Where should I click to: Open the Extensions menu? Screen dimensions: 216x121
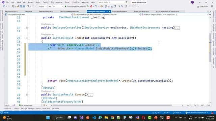[76, 2]
